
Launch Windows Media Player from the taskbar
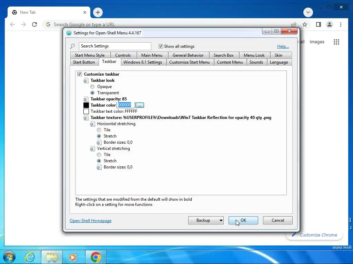pyautogui.click(x=72, y=257)
